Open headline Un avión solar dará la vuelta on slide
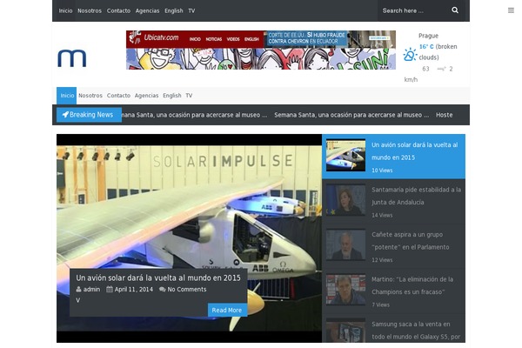This screenshot has height=348, width=522. click(158, 278)
